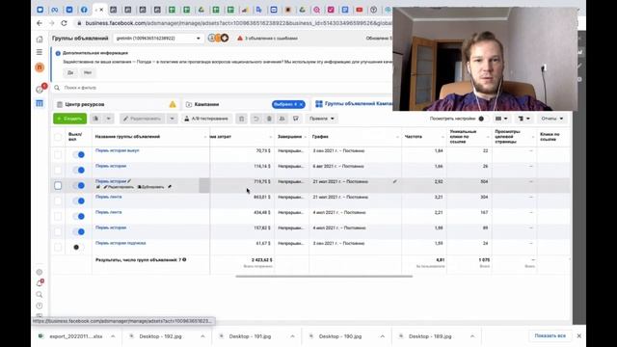Switch to the Facebook browser tab
617x347 pixels.
click(x=84, y=10)
